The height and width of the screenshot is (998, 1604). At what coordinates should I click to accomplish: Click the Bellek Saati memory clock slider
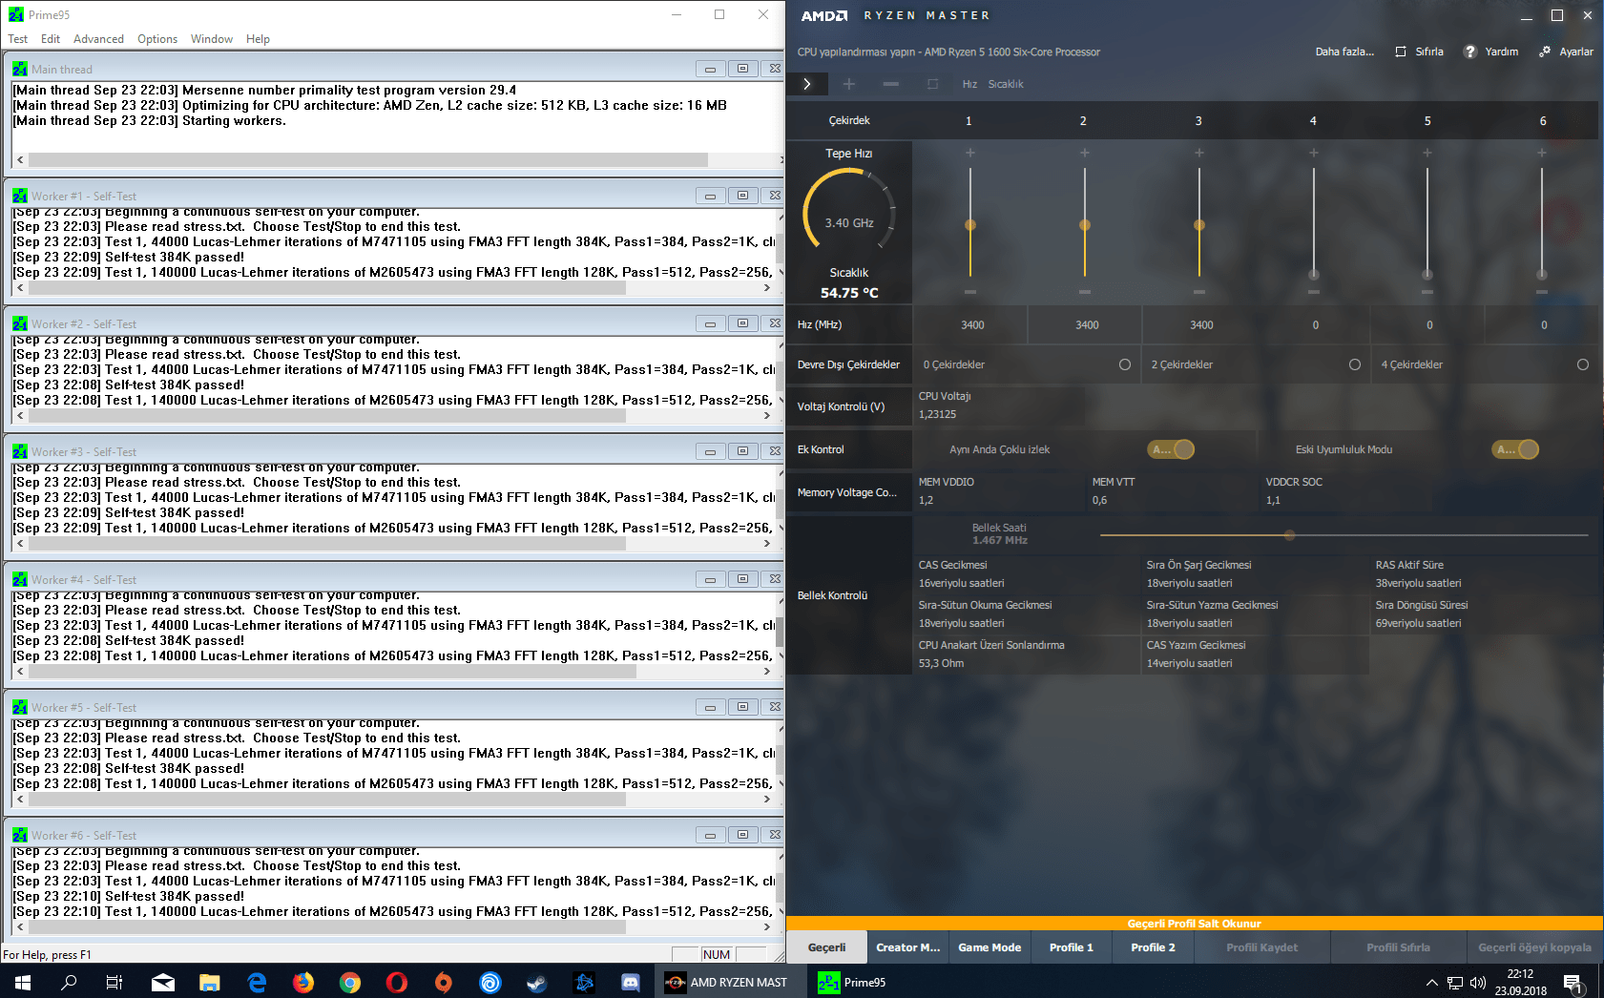click(1344, 535)
